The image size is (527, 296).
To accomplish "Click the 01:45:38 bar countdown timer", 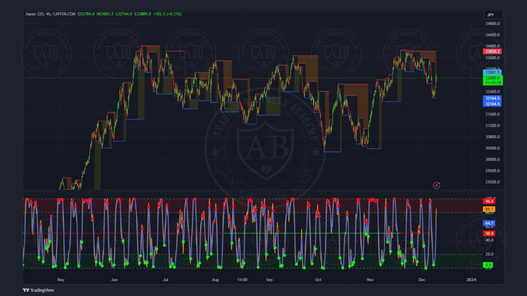I will (493, 83).
